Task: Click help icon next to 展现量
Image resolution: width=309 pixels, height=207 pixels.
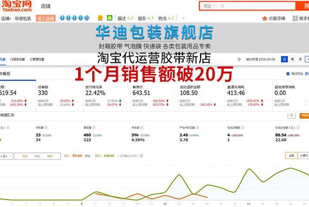Action: click(94, 128)
